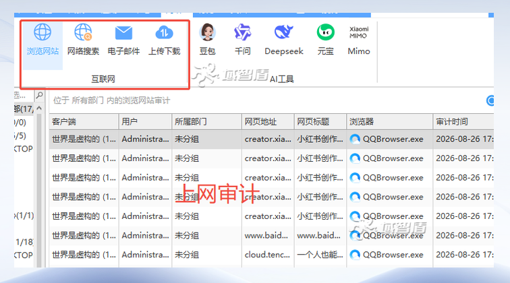The height and width of the screenshot is (283, 510).
Task: Select the 1/18 node in left tree
Action: pyautogui.click(x=24, y=242)
